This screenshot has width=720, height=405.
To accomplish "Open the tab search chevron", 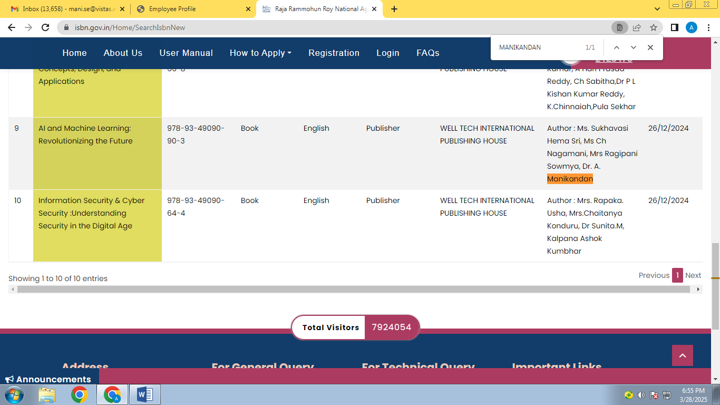I will click(x=657, y=9).
